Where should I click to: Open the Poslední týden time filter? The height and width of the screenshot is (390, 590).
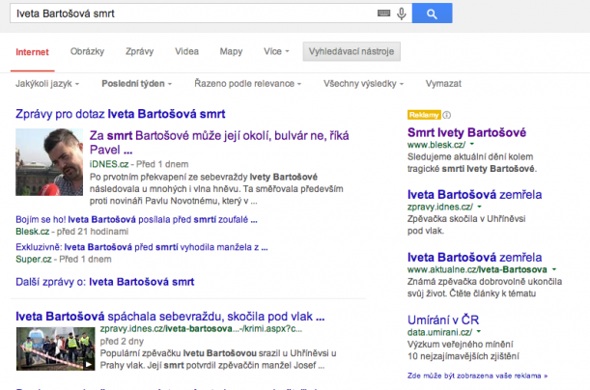(138, 84)
